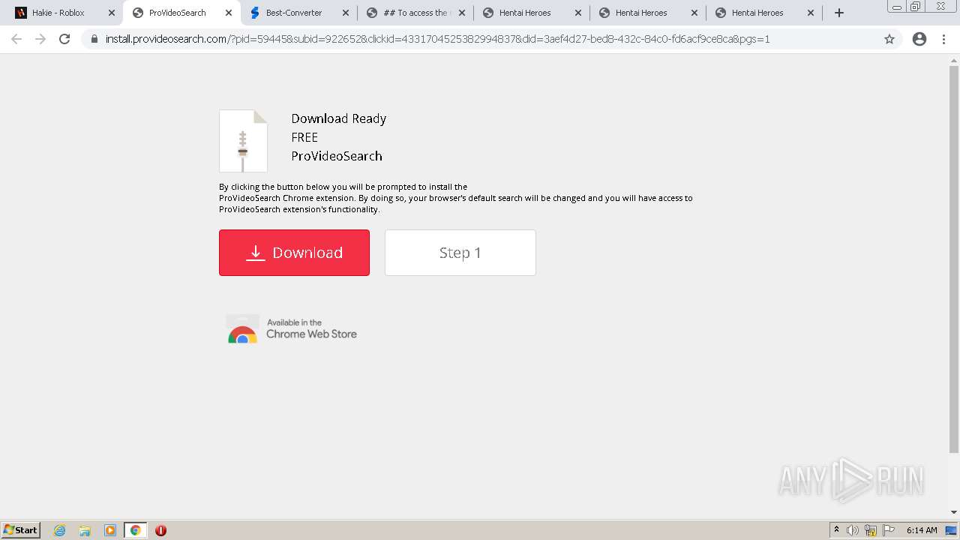Viewport: 960px width, 540px height.
Task: Launch Internet Explorer from taskbar
Action: coord(59,530)
